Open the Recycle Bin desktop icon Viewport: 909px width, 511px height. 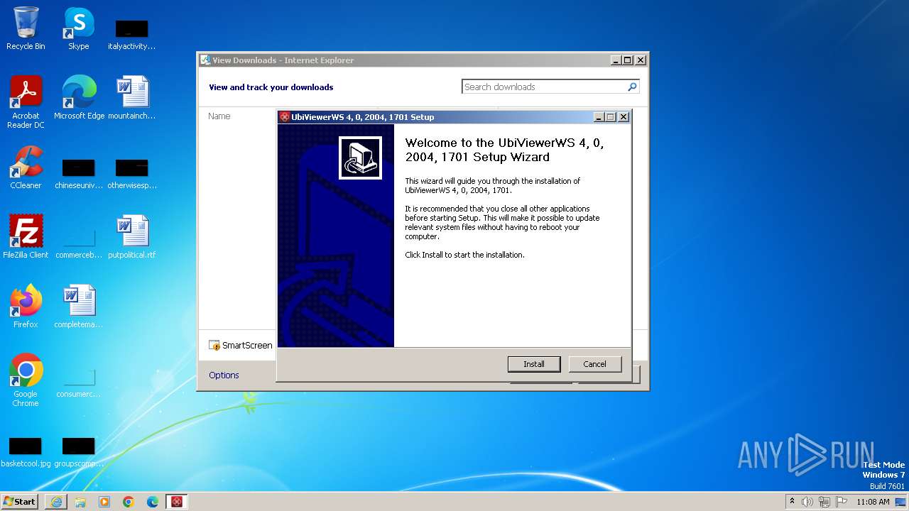coord(26,28)
